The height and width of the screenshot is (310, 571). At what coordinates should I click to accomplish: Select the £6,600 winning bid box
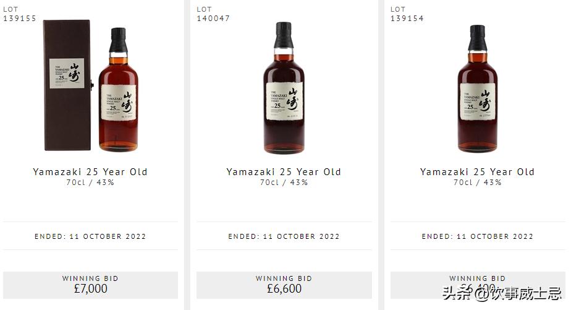284,285
